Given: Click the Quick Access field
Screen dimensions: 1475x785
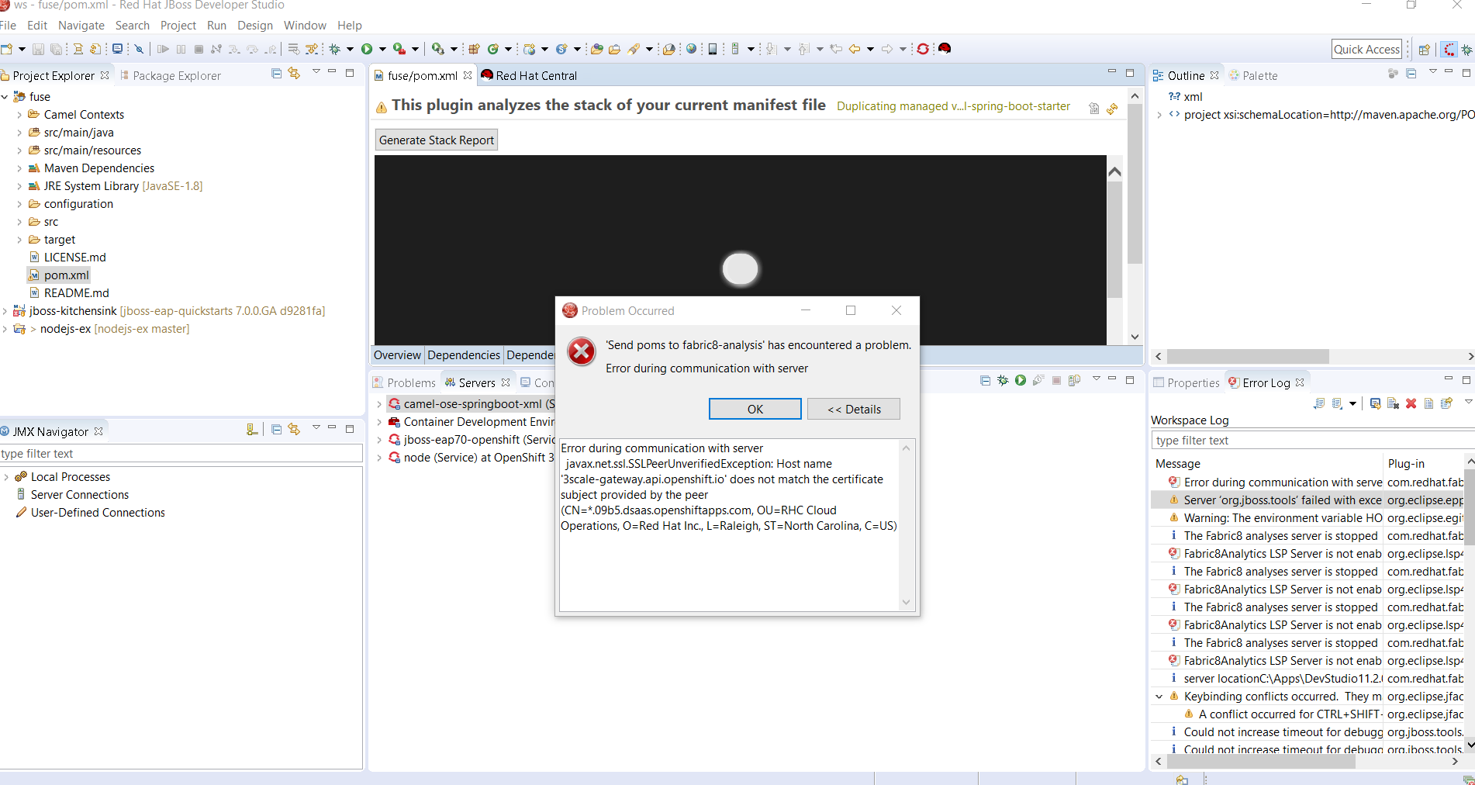Looking at the screenshot, I should [x=1367, y=50].
